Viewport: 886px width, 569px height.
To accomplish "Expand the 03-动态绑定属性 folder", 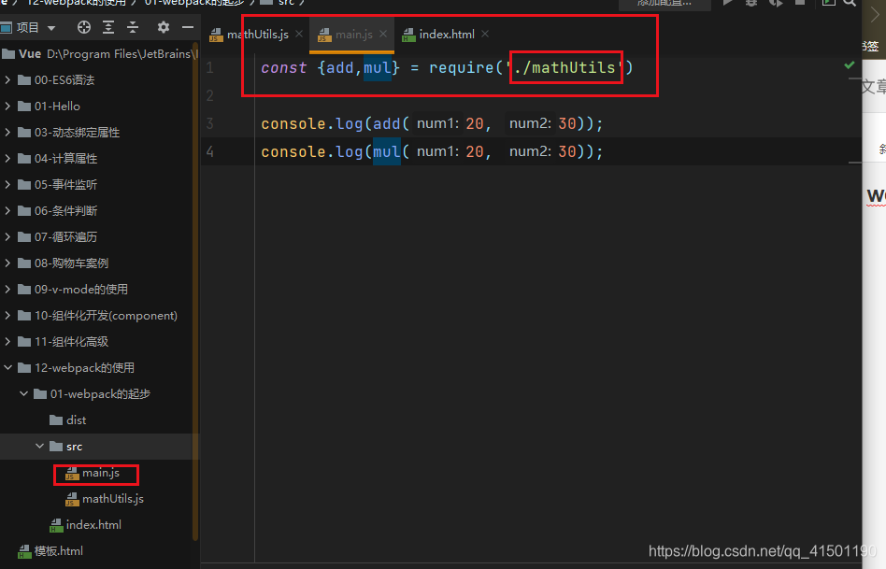I will 7,133.
